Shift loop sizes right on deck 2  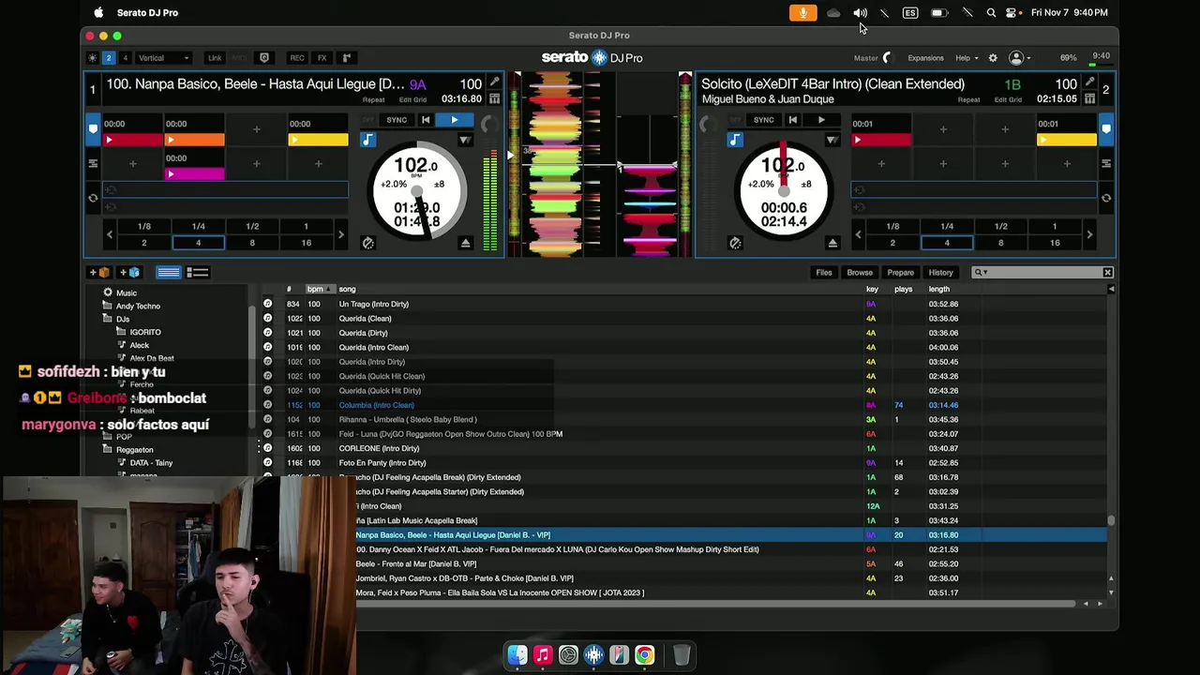(x=1089, y=234)
